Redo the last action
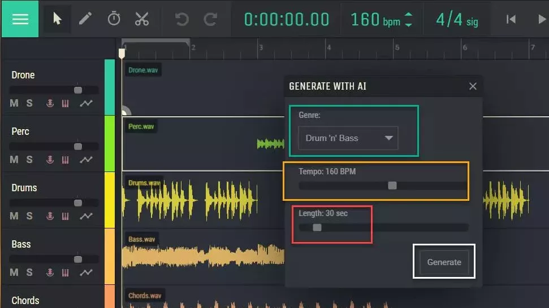549x308 pixels. (x=210, y=19)
